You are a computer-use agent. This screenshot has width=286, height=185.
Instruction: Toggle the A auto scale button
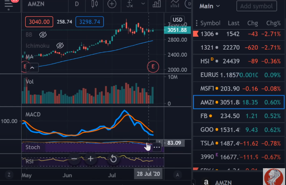pyautogui.click(x=178, y=175)
